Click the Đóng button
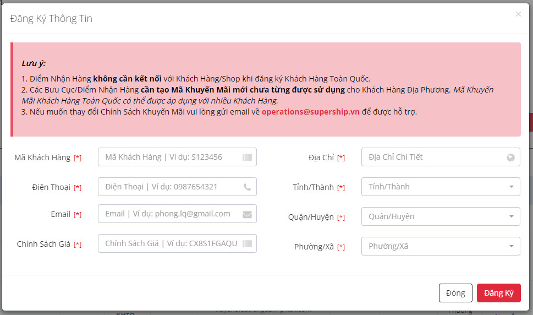This screenshot has height=315, width=533. coord(455,293)
